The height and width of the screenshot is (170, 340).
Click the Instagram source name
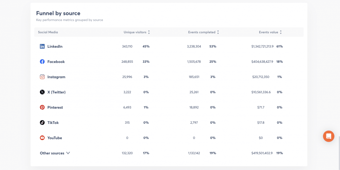click(56, 77)
